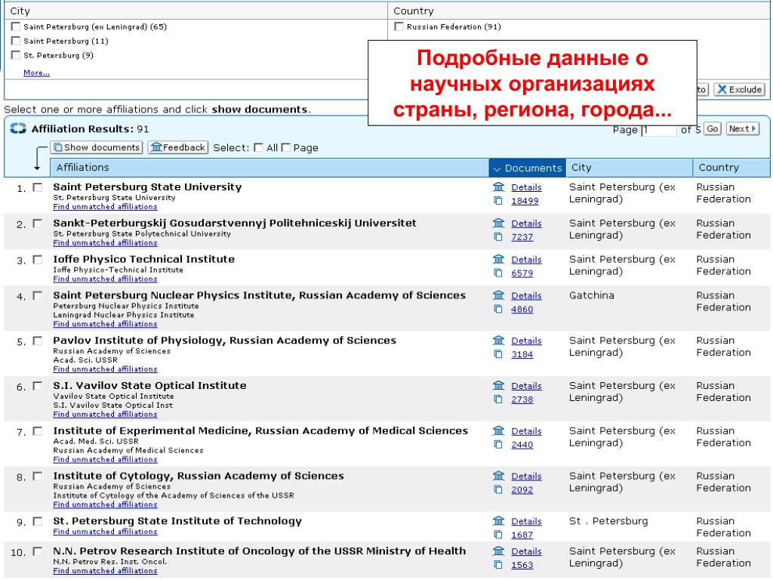Click document icon next to count 4860
Screen dimensions: 773x580
498,309
